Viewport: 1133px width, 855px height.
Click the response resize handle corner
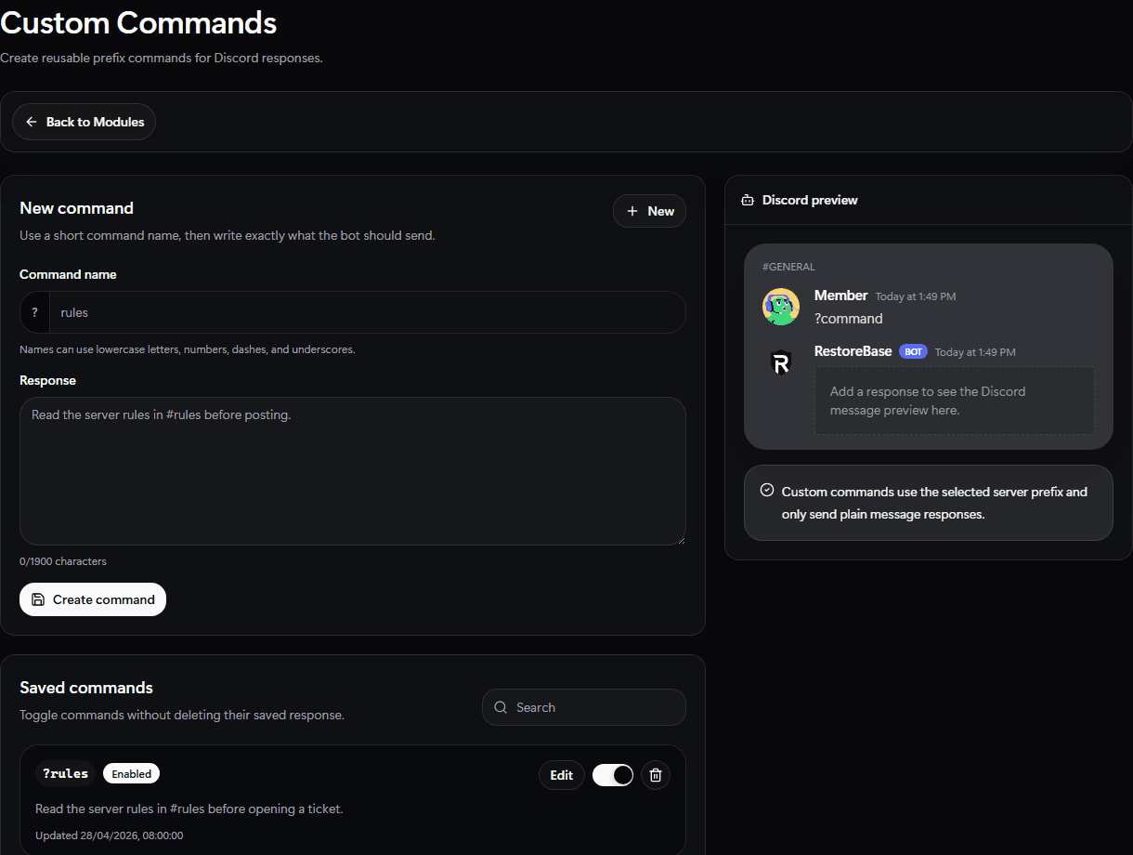point(681,540)
